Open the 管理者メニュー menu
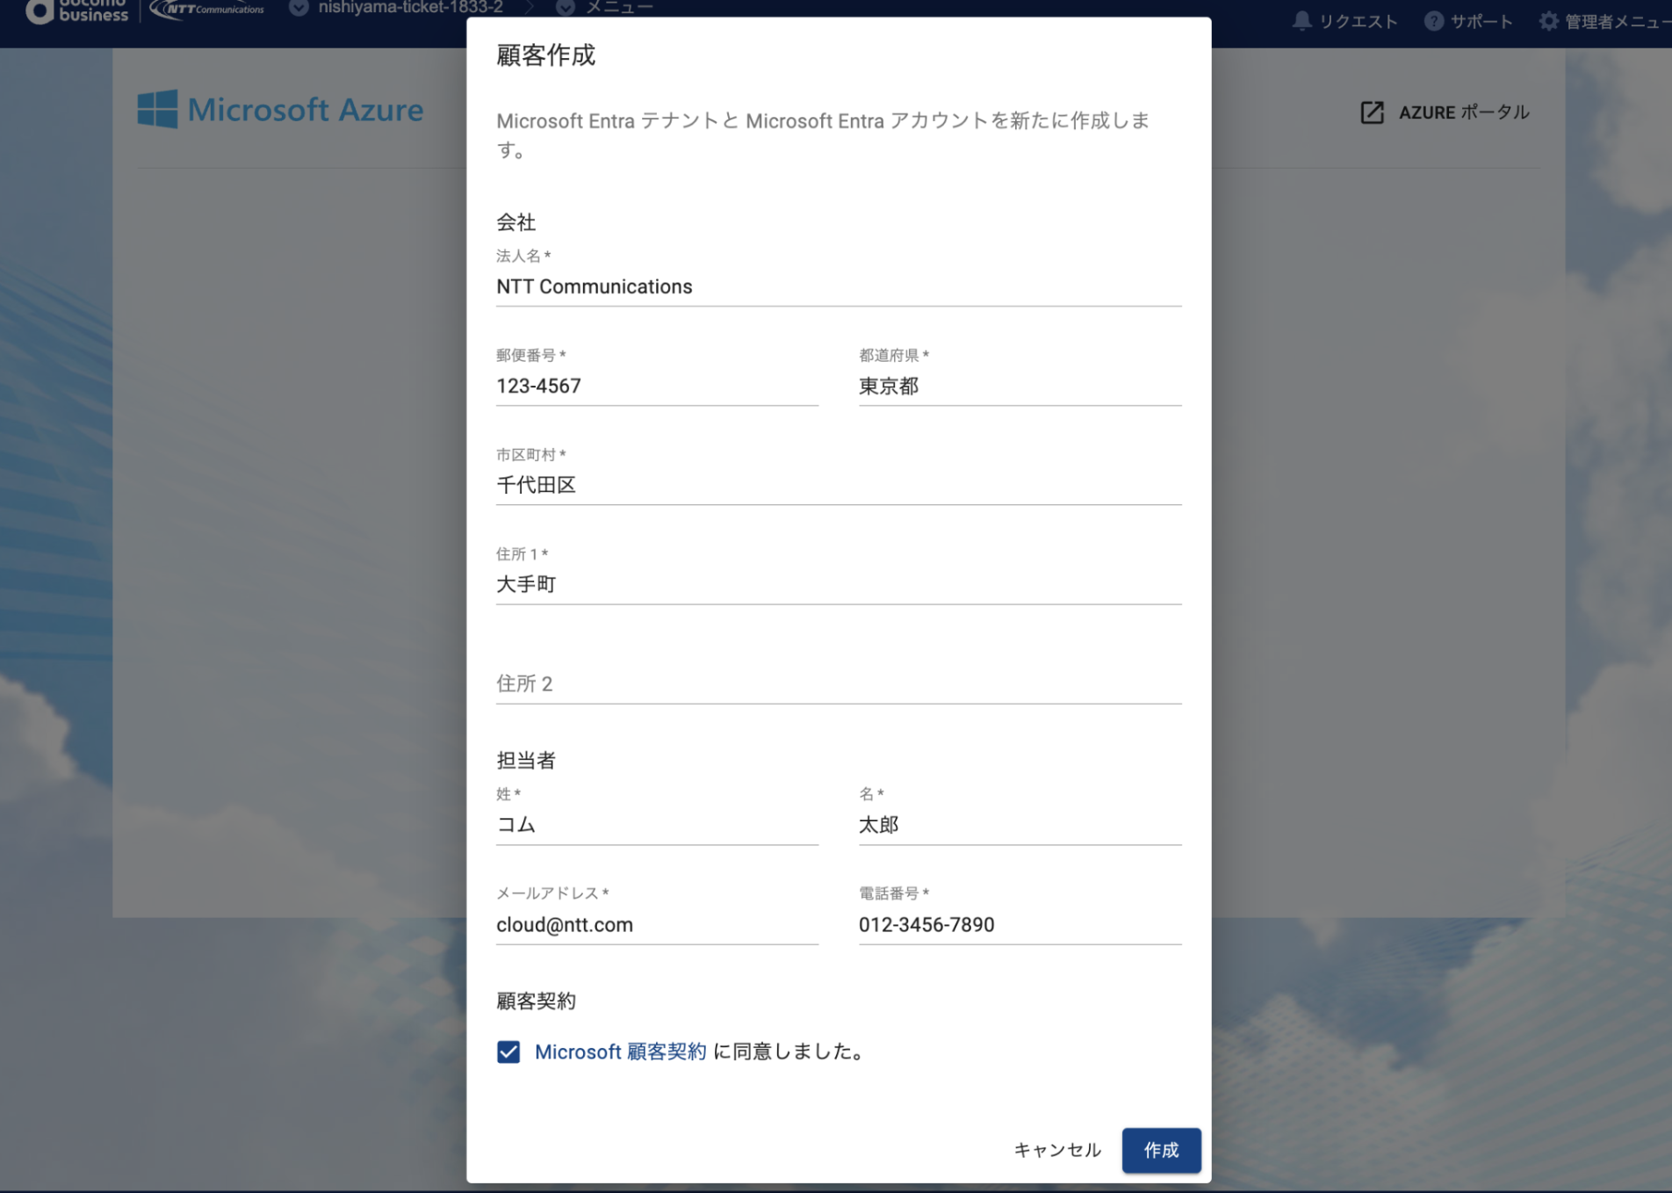 [x=1605, y=21]
